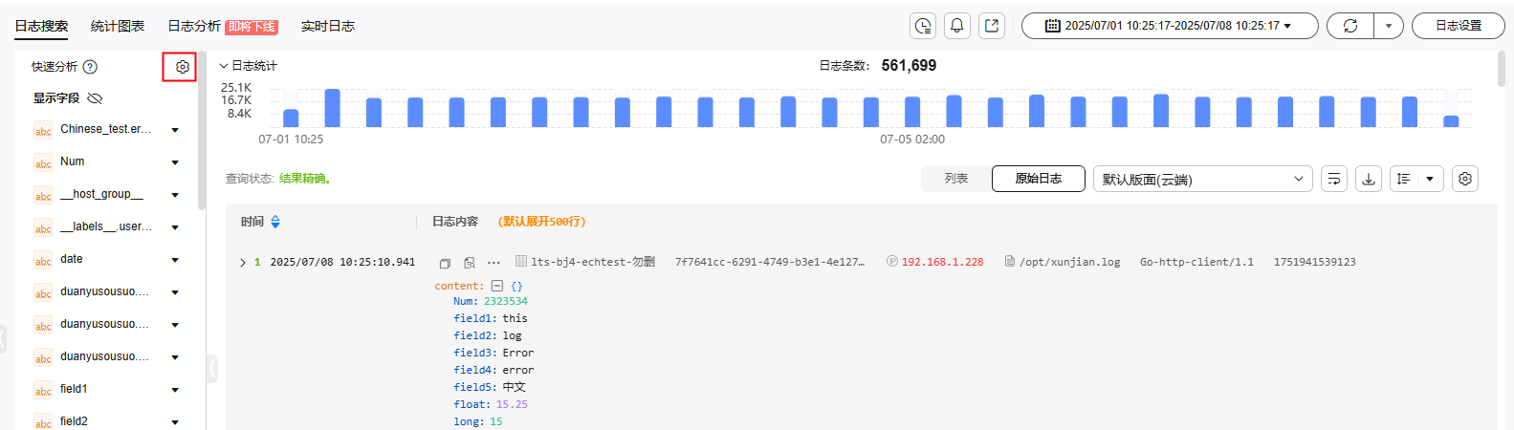Switch to the 列表 view

tap(955, 179)
